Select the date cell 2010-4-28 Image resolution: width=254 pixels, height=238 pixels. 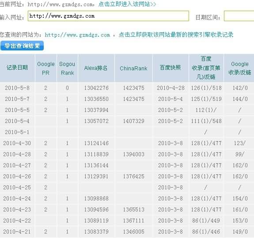tap(17, 154)
